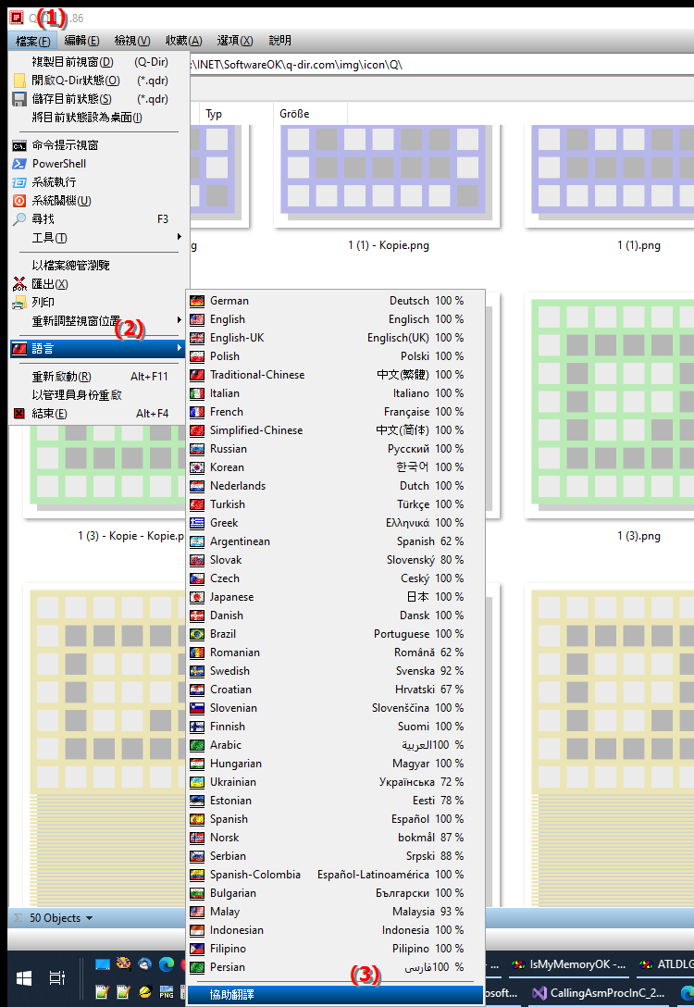Viewport: 694px width, 1007px height.
Task: Open the Edit (編輯) menu
Action: click(x=81, y=41)
